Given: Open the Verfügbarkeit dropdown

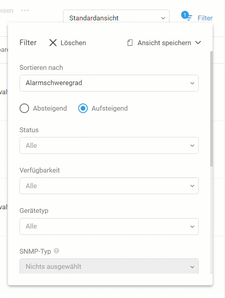Looking at the screenshot, I should pyautogui.click(x=109, y=186).
